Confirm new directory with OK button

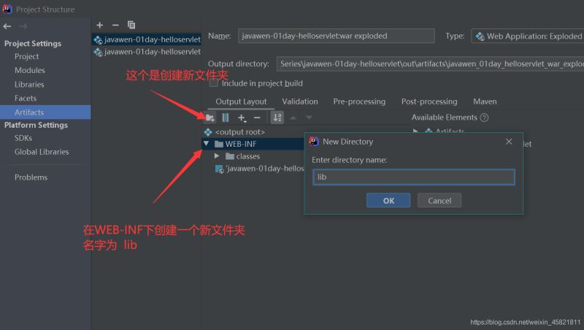tap(388, 200)
